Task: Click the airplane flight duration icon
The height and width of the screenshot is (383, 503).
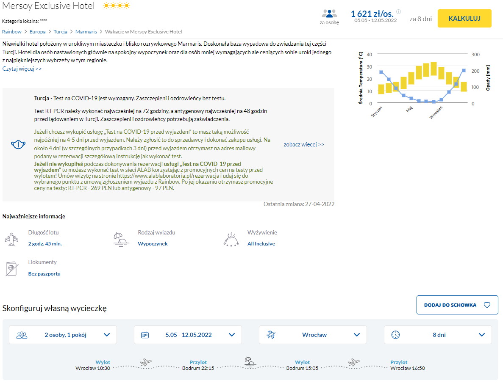Action: (11, 239)
